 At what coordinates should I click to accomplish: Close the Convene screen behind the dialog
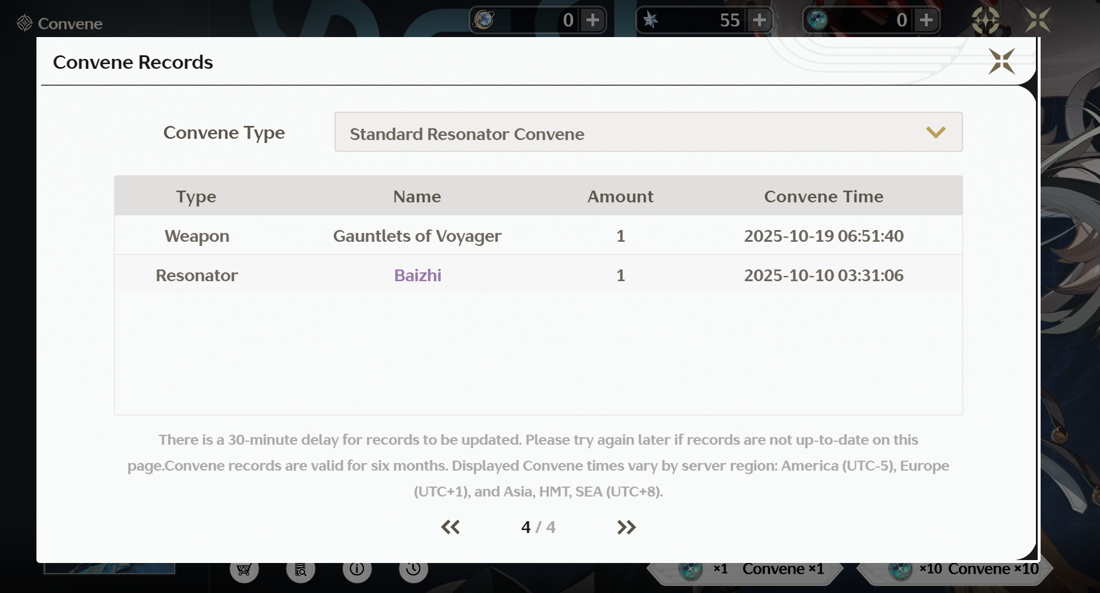(1038, 20)
